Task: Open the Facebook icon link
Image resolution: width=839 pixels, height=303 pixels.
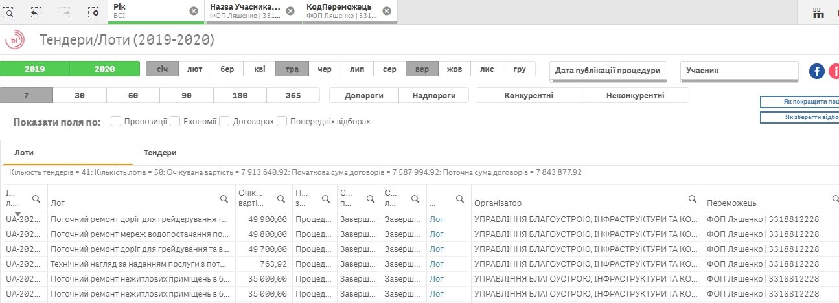Action: pos(817,71)
